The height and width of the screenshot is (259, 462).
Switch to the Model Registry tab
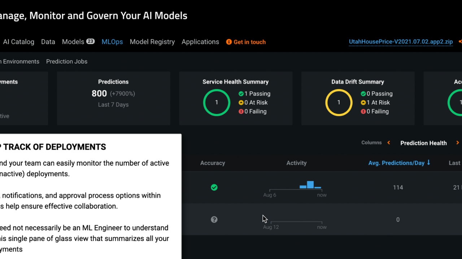tap(152, 42)
